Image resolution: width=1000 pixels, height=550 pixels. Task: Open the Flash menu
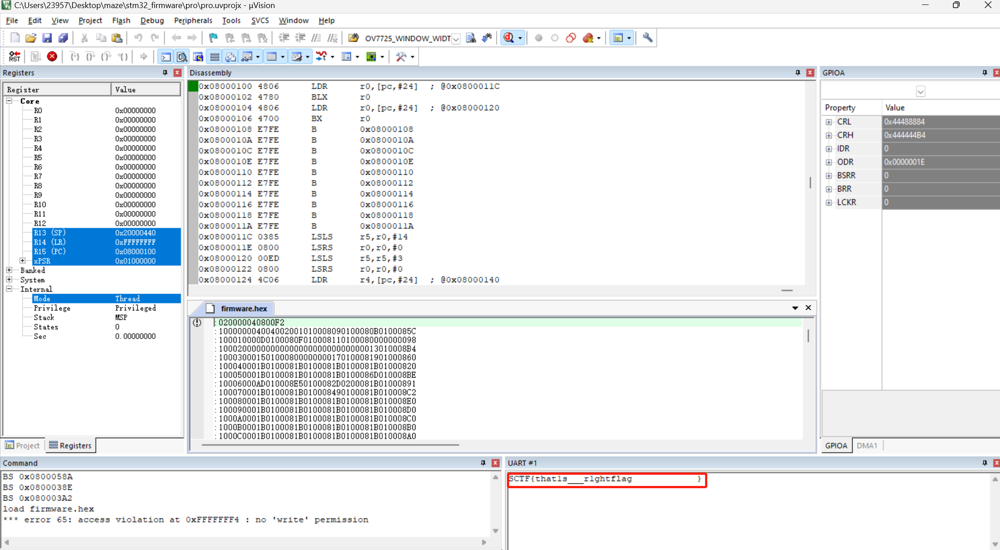(x=121, y=21)
